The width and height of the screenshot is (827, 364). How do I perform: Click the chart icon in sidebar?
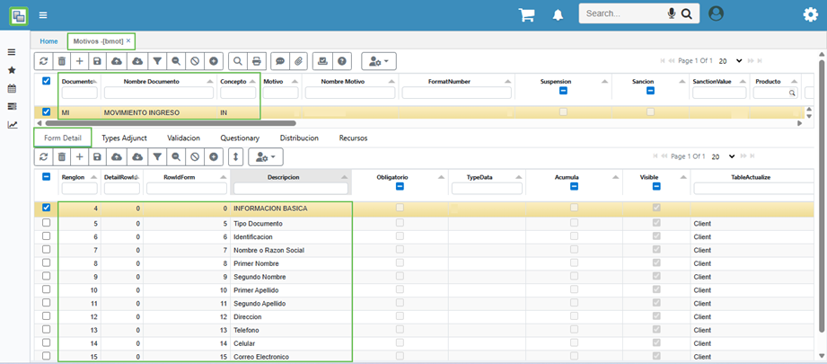coord(12,124)
